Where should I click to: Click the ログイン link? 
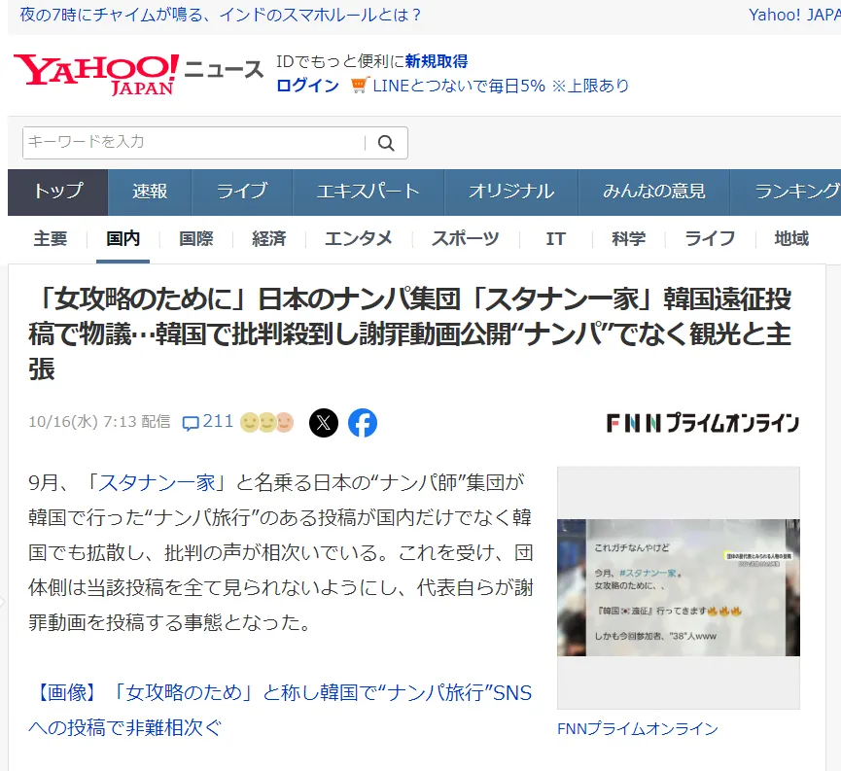pyautogui.click(x=306, y=87)
